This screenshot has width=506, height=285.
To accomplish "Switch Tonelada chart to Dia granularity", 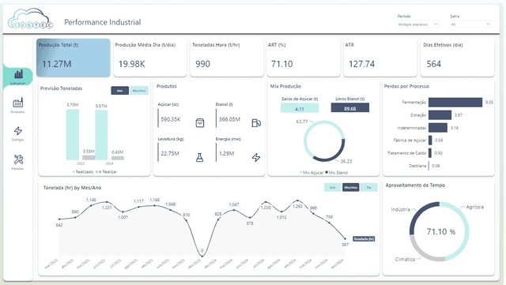I will pyautogui.click(x=369, y=187).
